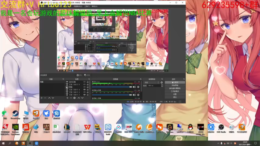
Task: Click the 300 ms duration field
Action: coord(154,86)
